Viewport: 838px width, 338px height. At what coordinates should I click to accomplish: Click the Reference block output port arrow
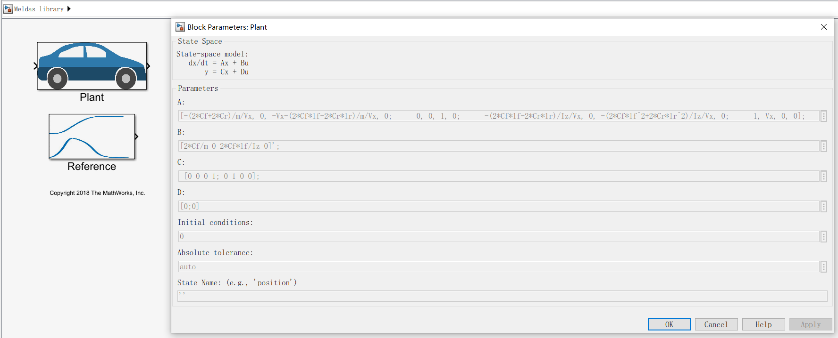136,137
